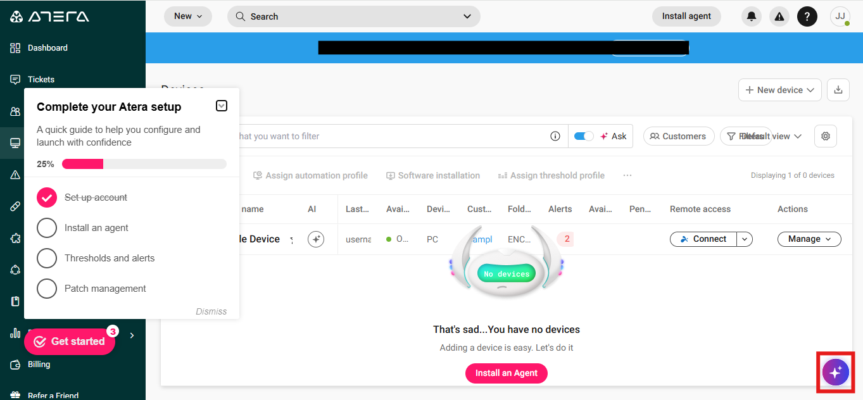Image resolution: width=863 pixels, height=400 pixels.
Task: Click the network discovery icon in sidebar
Action: coord(16,270)
